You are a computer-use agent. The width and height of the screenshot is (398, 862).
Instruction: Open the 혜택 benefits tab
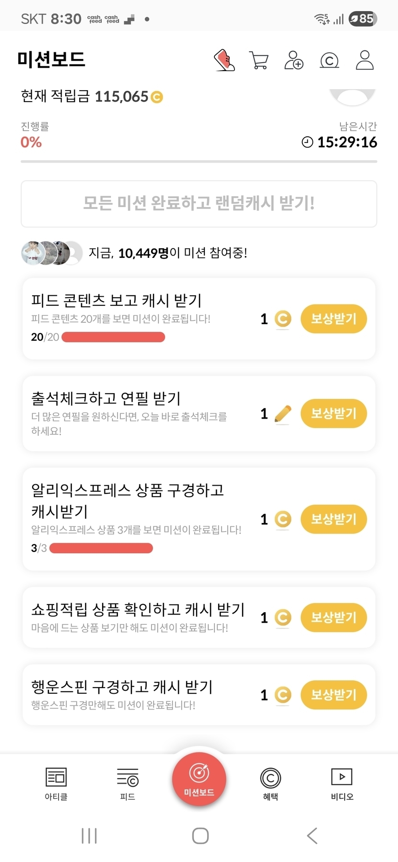[x=270, y=783]
